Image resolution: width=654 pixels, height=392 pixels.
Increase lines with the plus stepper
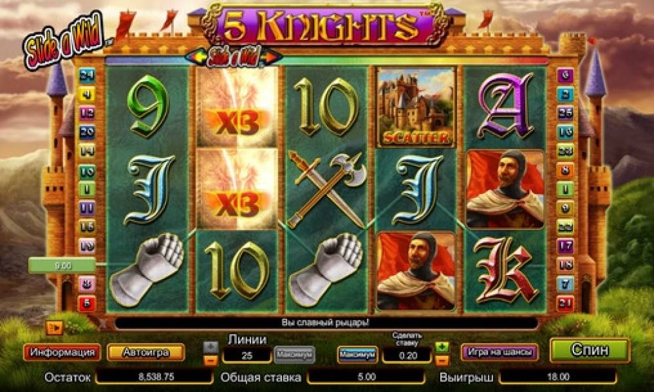211,346
